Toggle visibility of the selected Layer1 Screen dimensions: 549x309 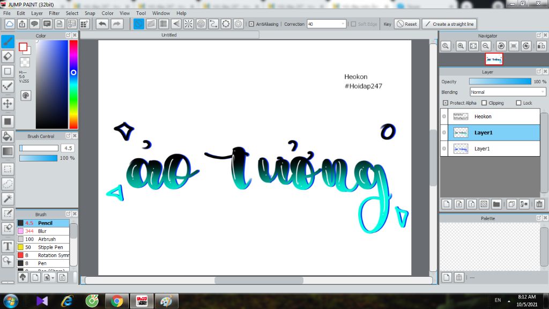(444, 133)
